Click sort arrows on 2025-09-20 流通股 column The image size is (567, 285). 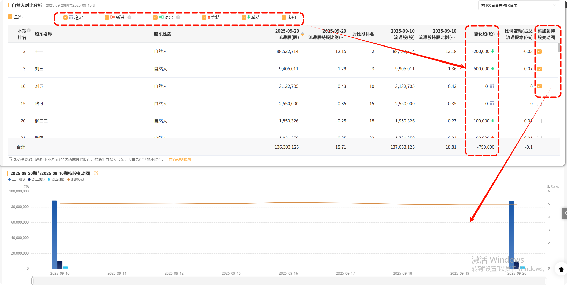pos(303,34)
